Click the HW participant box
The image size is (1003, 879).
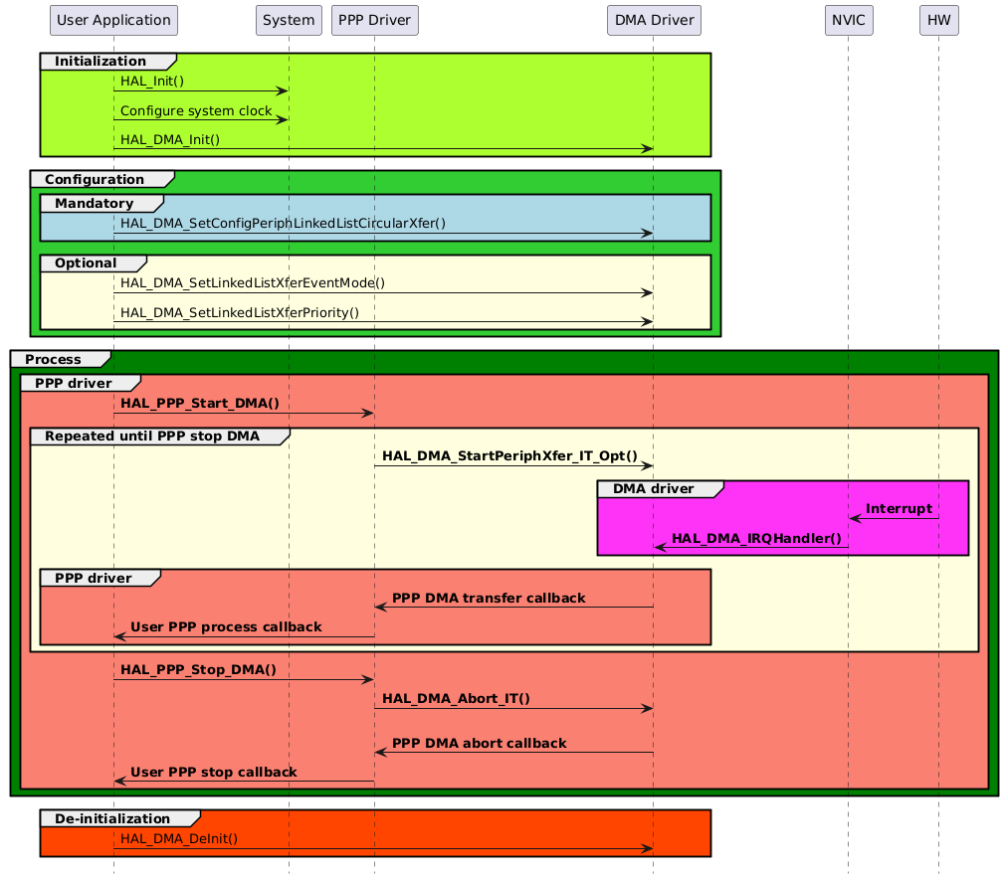937,20
